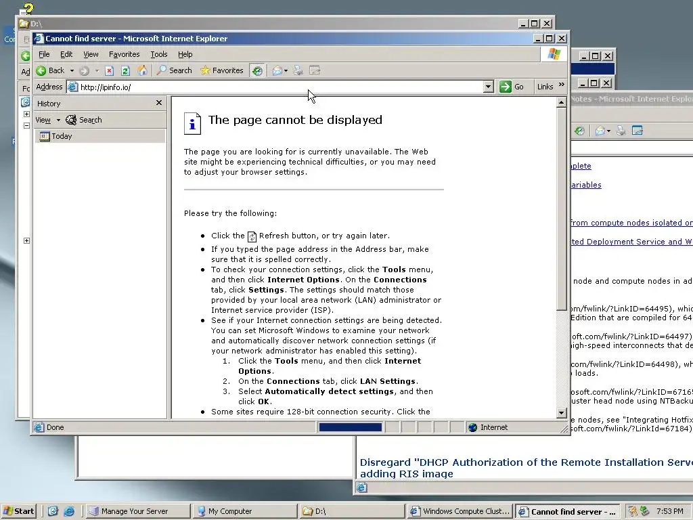Click the Stop loading icon with red X

click(109, 70)
